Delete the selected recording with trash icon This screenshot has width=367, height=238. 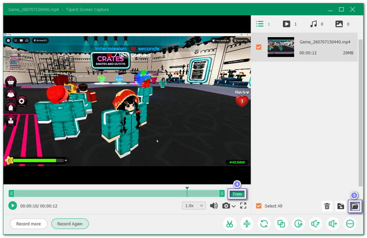click(x=327, y=206)
